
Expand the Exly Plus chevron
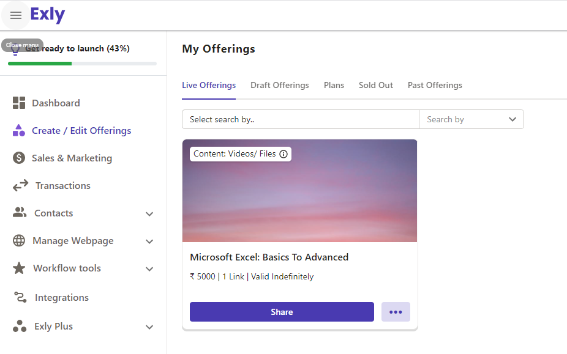(x=149, y=327)
